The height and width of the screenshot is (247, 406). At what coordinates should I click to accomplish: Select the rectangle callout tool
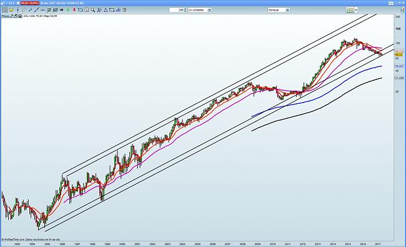tap(81, 10)
